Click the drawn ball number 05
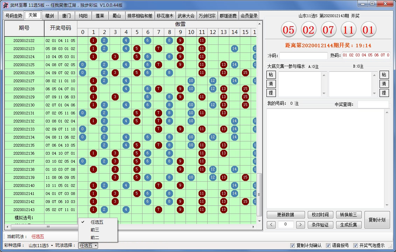The height and width of the screenshot is (252, 396). pyautogui.click(x=288, y=30)
